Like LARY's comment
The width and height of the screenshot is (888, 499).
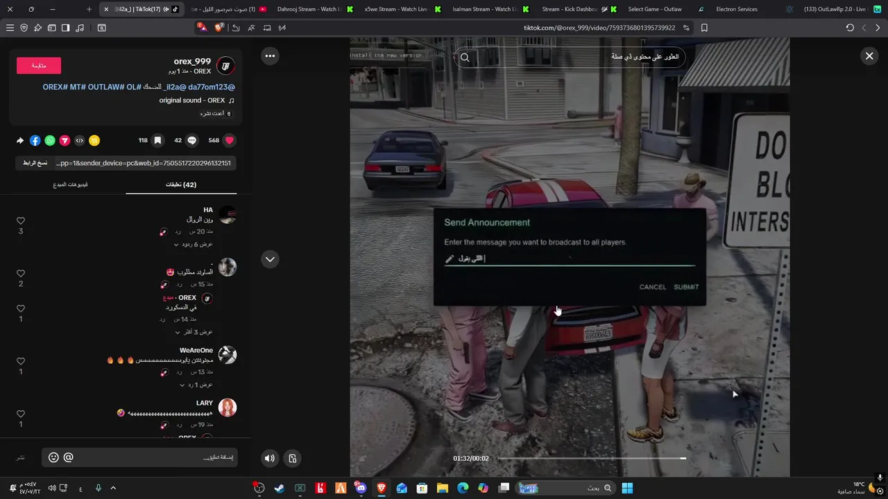(21, 414)
